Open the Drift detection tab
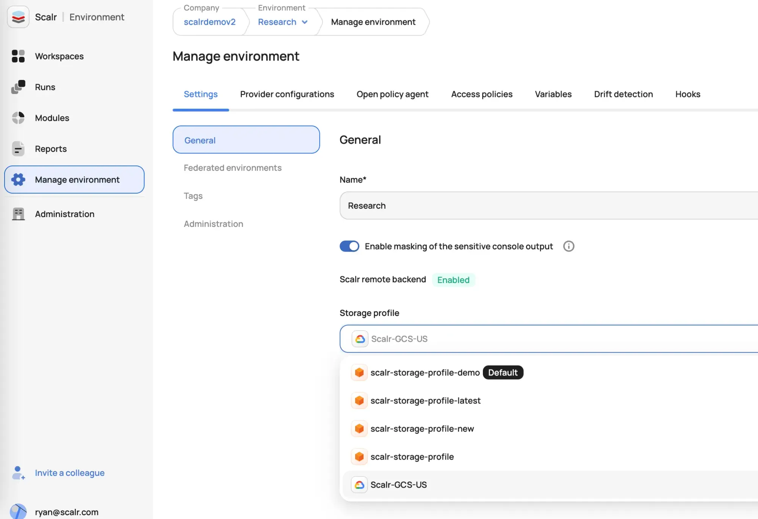Image resolution: width=758 pixels, height=519 pixels. tap(623, 94)
